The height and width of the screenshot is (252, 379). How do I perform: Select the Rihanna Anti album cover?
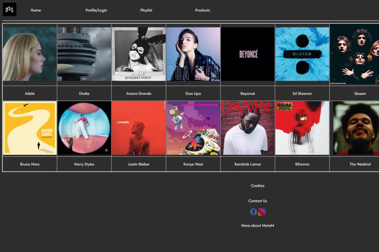[x=302, y=128]
